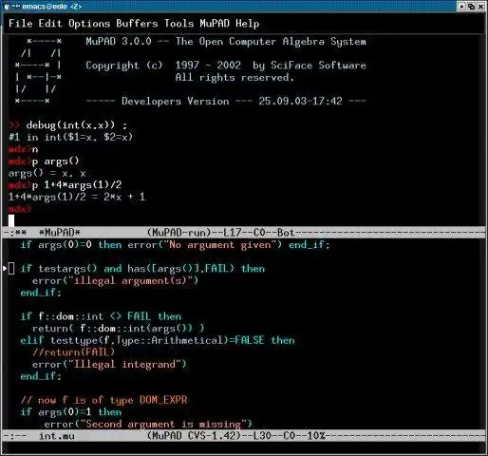Click the int.mu buffer name in mode line
The width and height of the screenshot is (488, 456).
pos(57,436)
